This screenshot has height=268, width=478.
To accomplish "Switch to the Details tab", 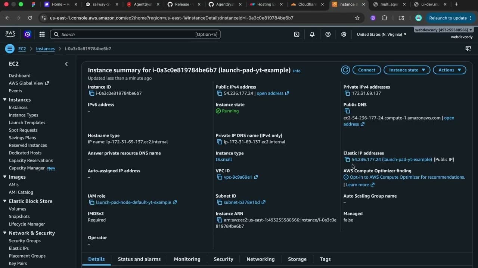I will pyautogui.click(x=96, y=259).
